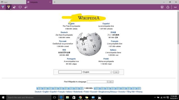This screenshot has width=179, height=100.
Task: Open the Windows Start menu
Action: point(3,97)
